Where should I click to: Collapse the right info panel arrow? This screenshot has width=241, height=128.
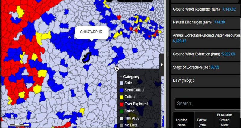(162, 65)
